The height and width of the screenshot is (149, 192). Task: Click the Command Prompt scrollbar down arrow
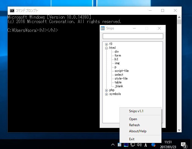tap(179, 130)
